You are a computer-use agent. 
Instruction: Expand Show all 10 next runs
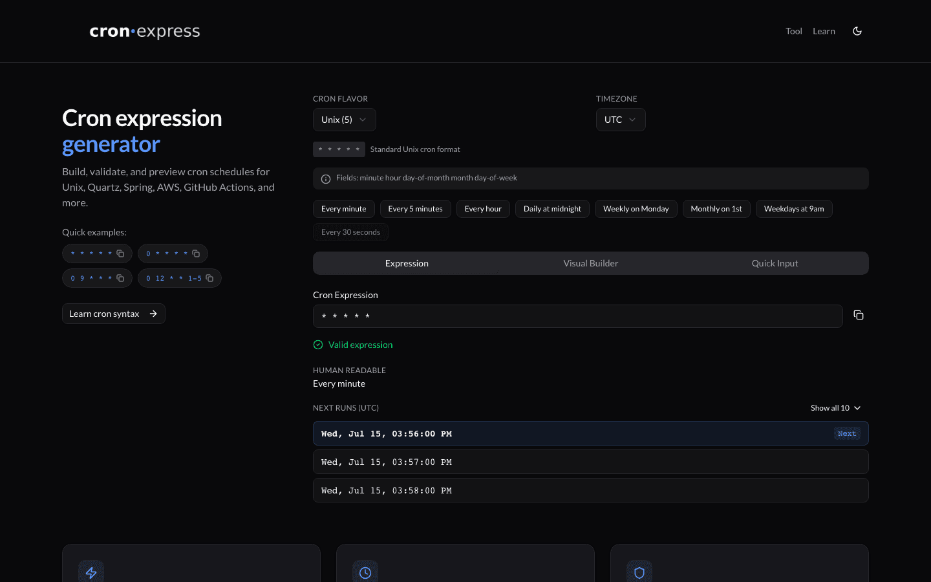[836, 408]
